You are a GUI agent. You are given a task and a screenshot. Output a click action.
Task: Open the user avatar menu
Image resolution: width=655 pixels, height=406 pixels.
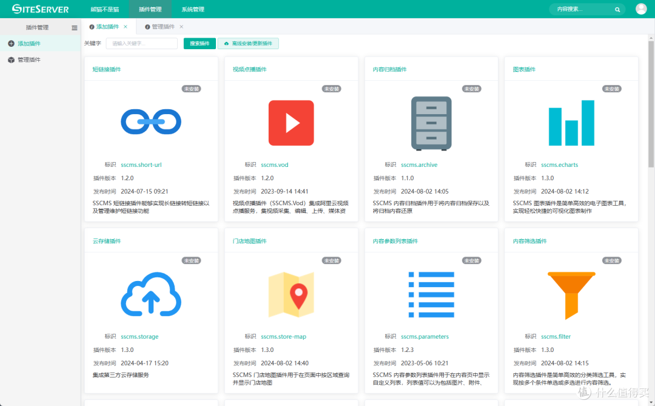[641, 8]
